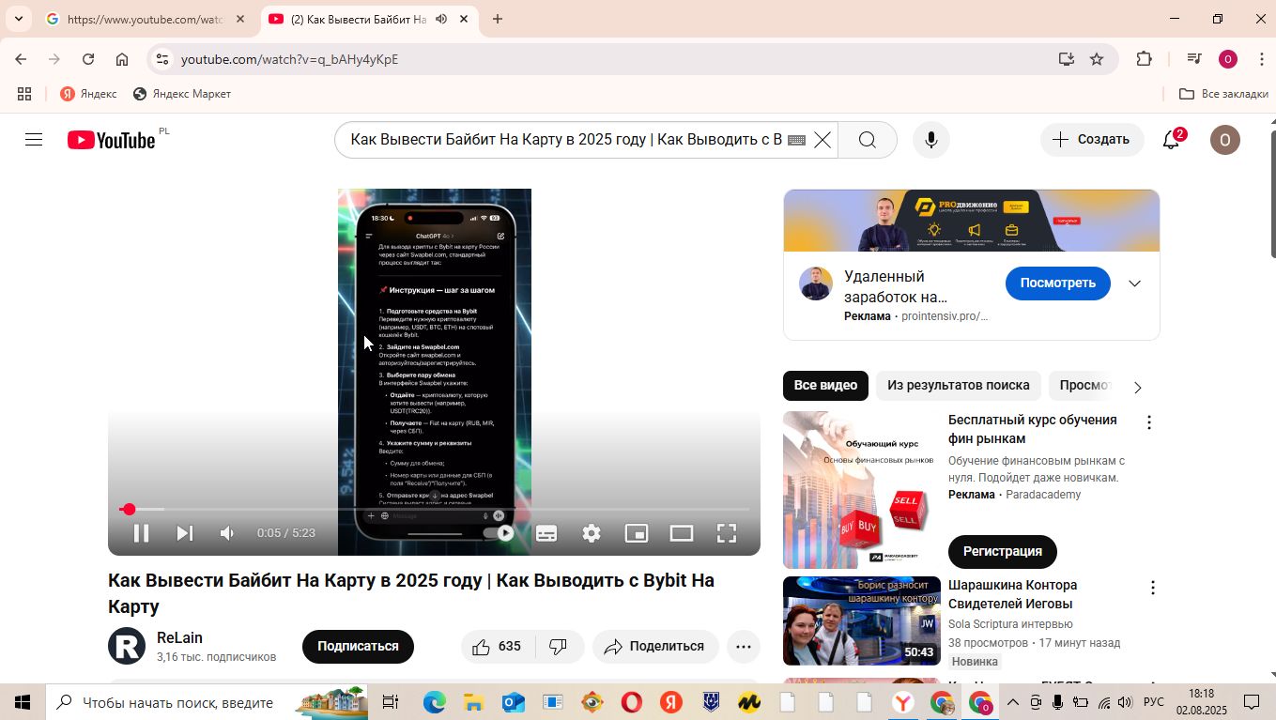This screenshot has width=1276, height=720.
Task: Switch keyboard language РУС indicator
Action: coord(1154,702)
